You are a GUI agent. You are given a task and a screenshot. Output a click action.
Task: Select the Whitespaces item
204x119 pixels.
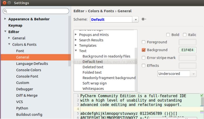click(x=93, y=89)
